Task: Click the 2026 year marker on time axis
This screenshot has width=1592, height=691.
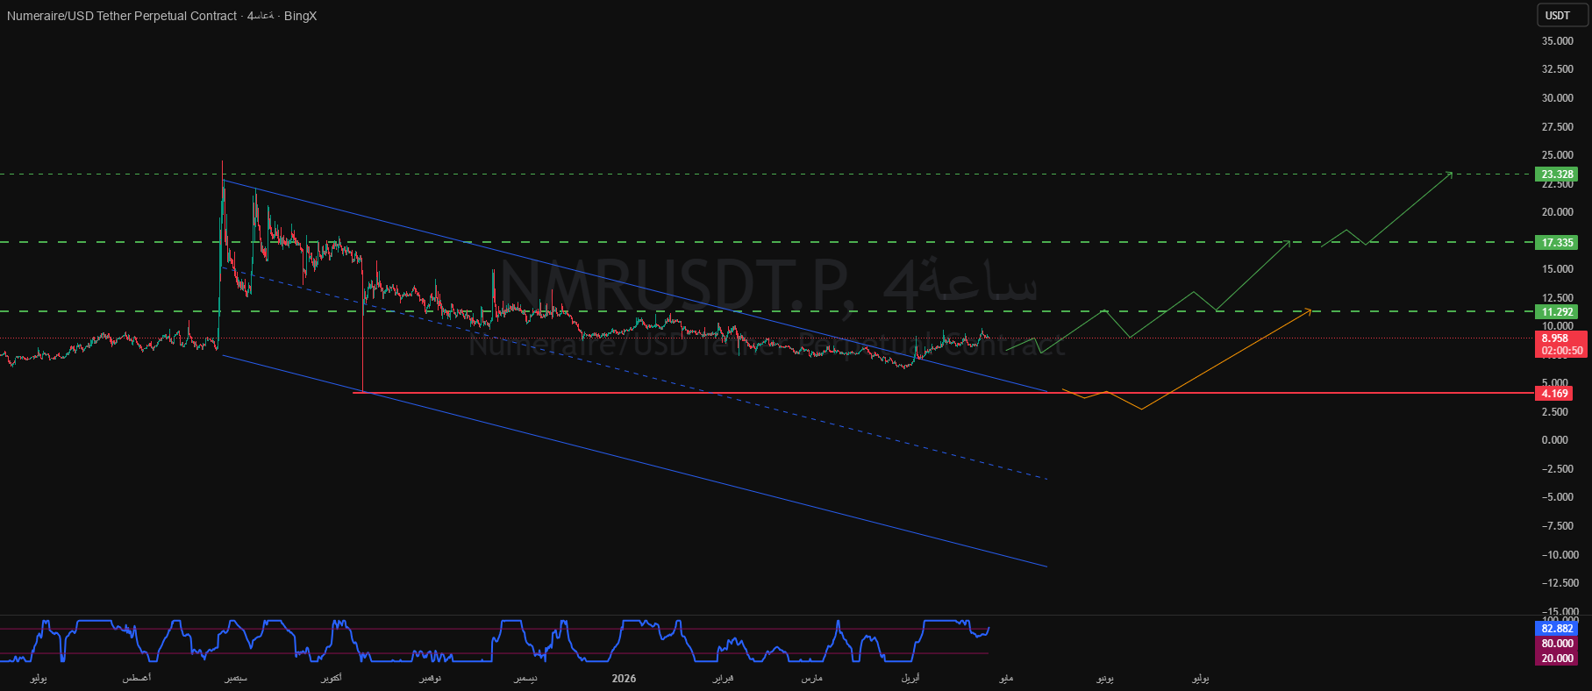Action: [624, 679]
